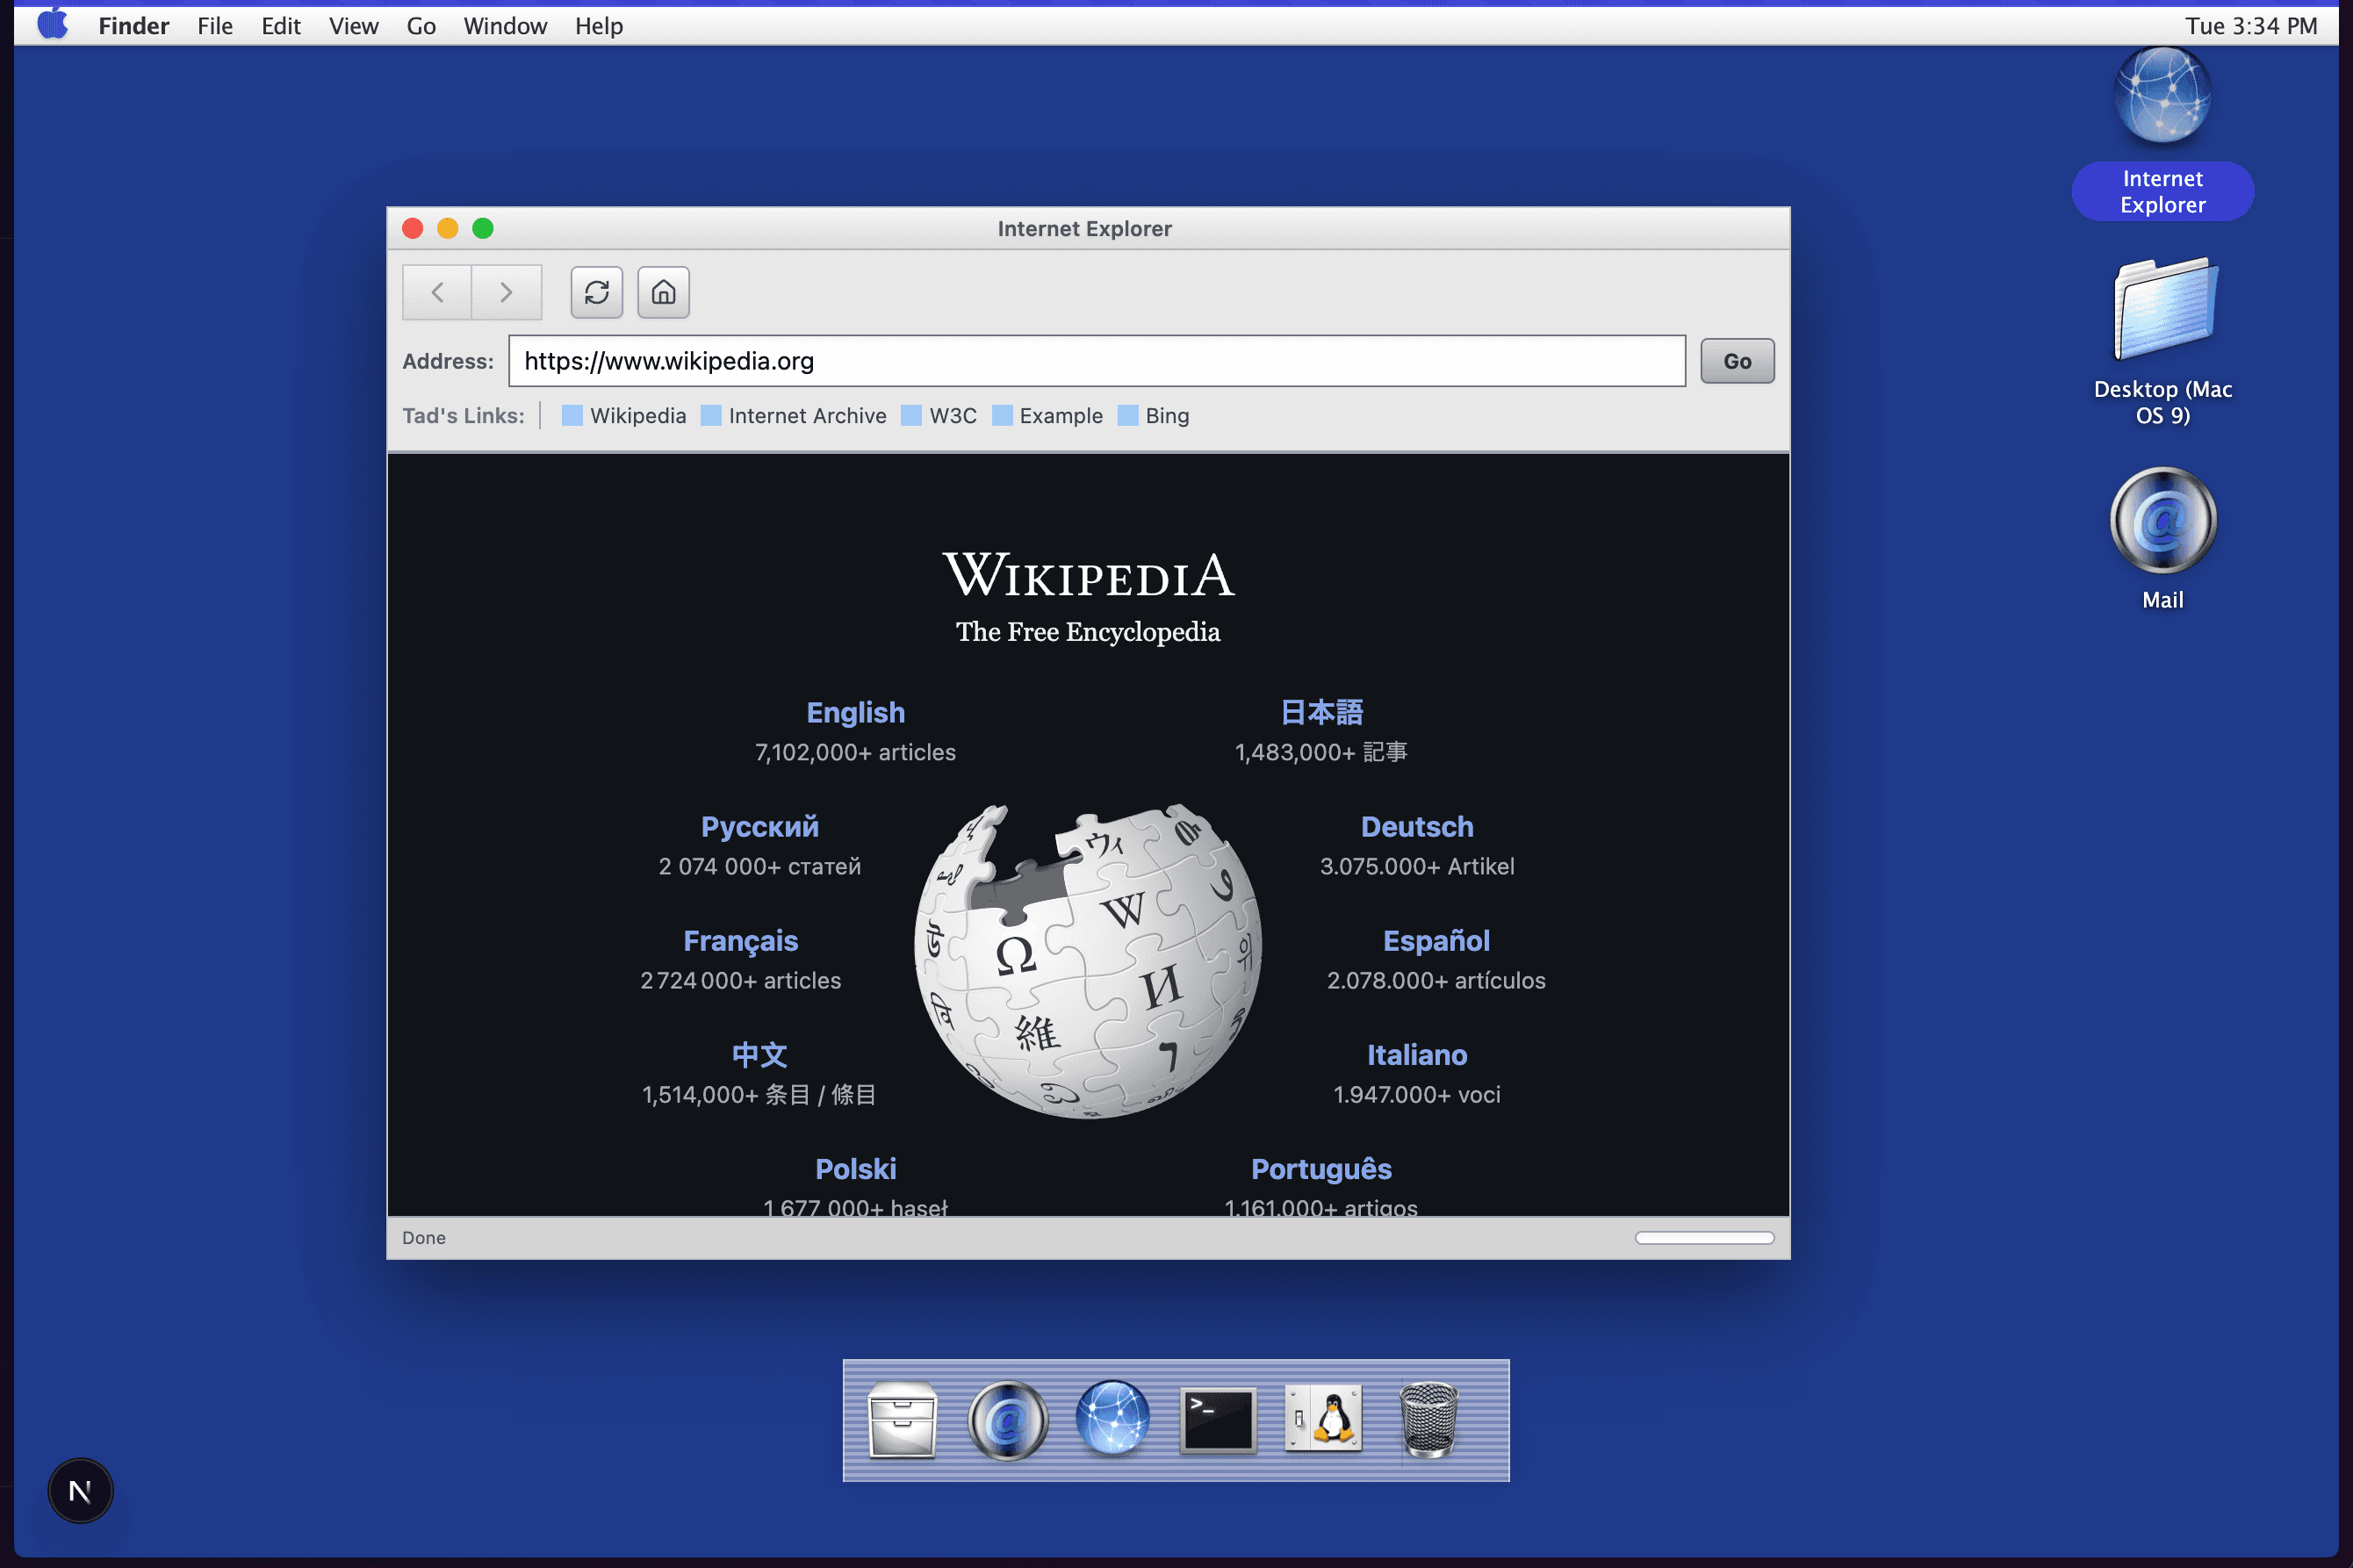Viewport: 2353px width, 1568px height.
Task: Click the reload icon in the browser toolbar
Action: [597, 291]
